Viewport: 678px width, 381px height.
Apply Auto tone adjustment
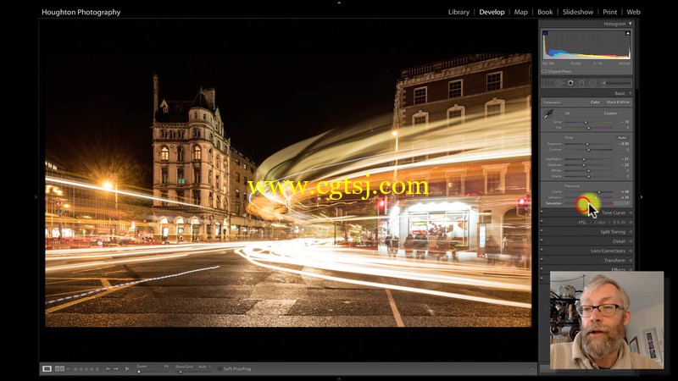tap(622, 138)
